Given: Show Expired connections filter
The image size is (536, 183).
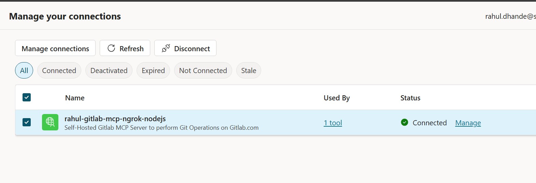Looking at the screenshot, I should click(x=153, y=70).
